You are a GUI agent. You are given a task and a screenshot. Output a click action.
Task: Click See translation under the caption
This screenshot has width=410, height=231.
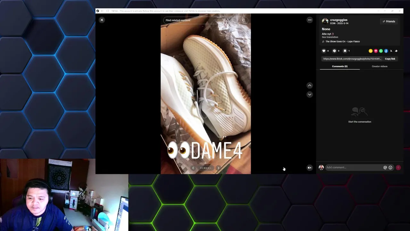pyautogui.click(x=330, y=37)
